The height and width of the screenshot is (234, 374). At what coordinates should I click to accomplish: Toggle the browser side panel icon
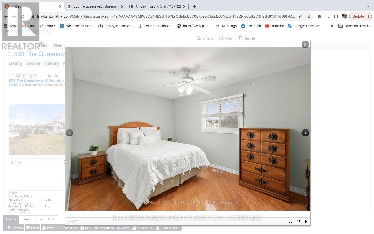(336, 16)
